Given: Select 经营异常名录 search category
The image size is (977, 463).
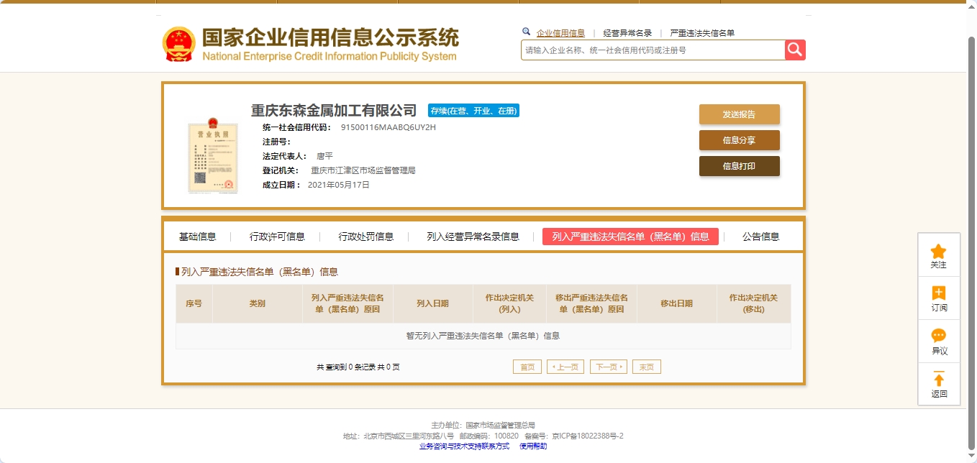Looking at the screenshot, I should (627, 33).
